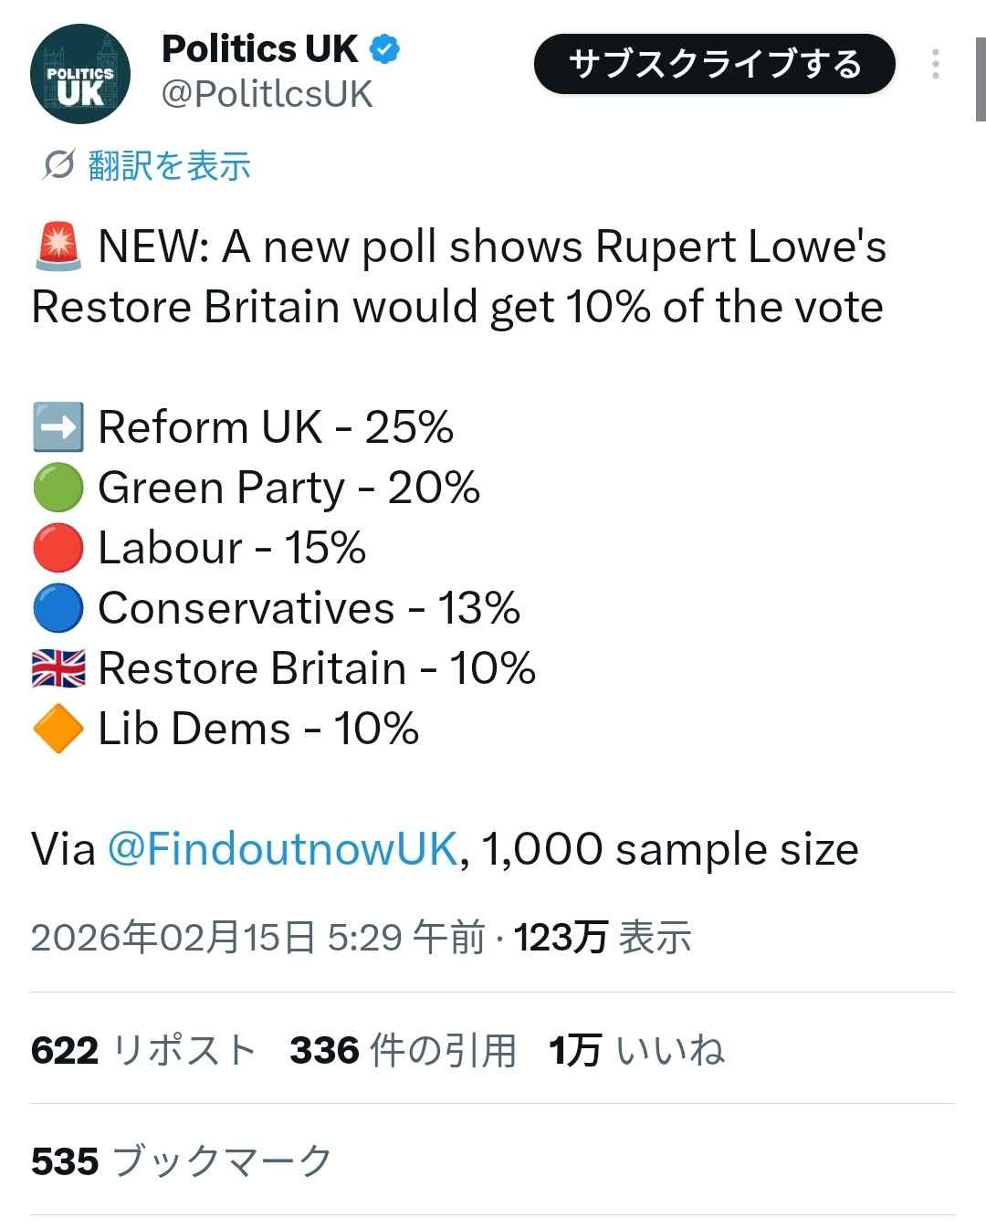This screenshot has height=1229, width=986.
Task: Click the red siren emoji before NEW
Action: 58,247
